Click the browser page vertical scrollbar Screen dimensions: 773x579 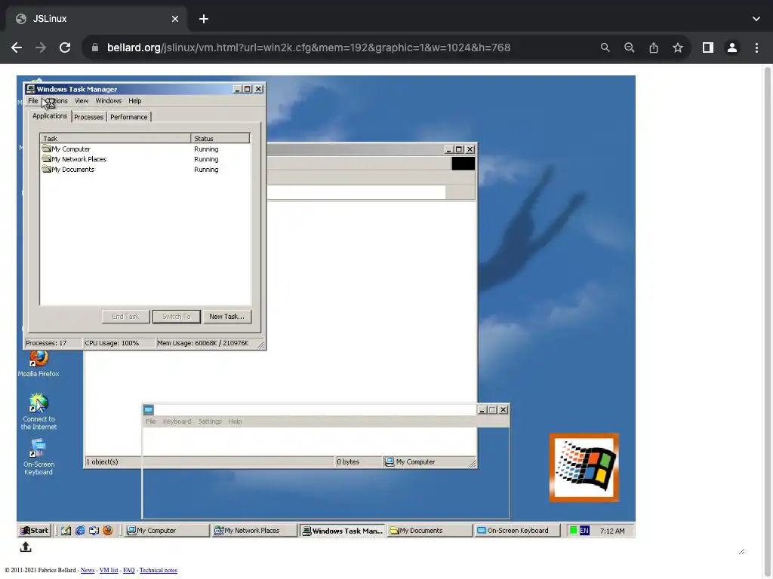tap(767, 320)
